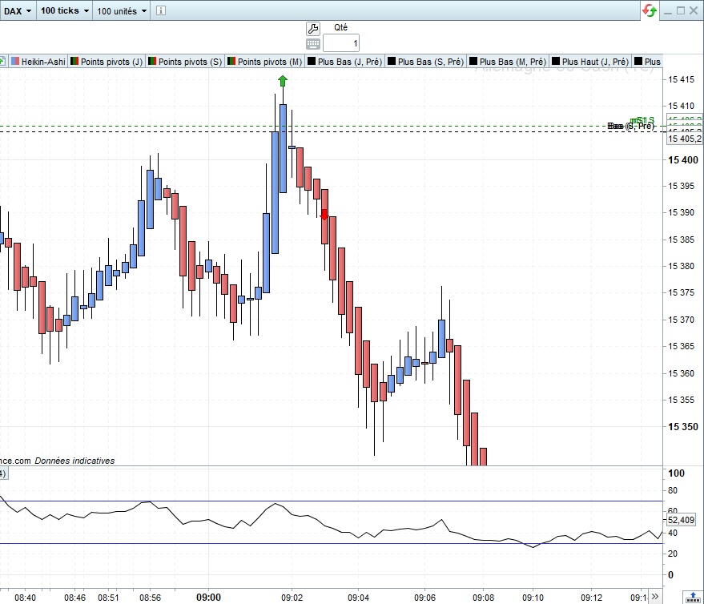The width and height of the screenshot is (704, 604).
Task: Click the Points pivots (S) color swatch
Action: click(152, 61)
